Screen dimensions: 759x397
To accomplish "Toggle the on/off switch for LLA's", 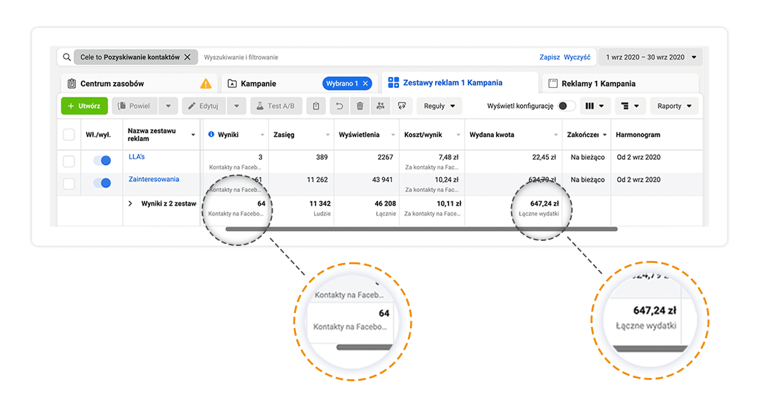I will [102, 161].
